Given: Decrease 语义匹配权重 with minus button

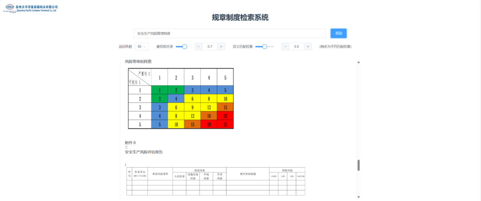Looking at the screenshot, I should (x=285, y=47).
